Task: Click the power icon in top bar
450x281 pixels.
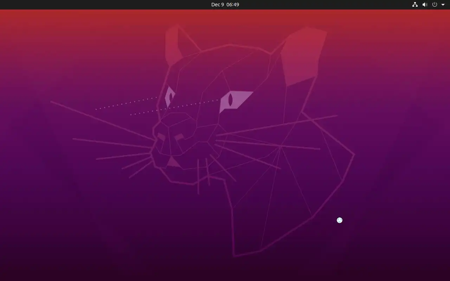Action: [x=435, y=5]
